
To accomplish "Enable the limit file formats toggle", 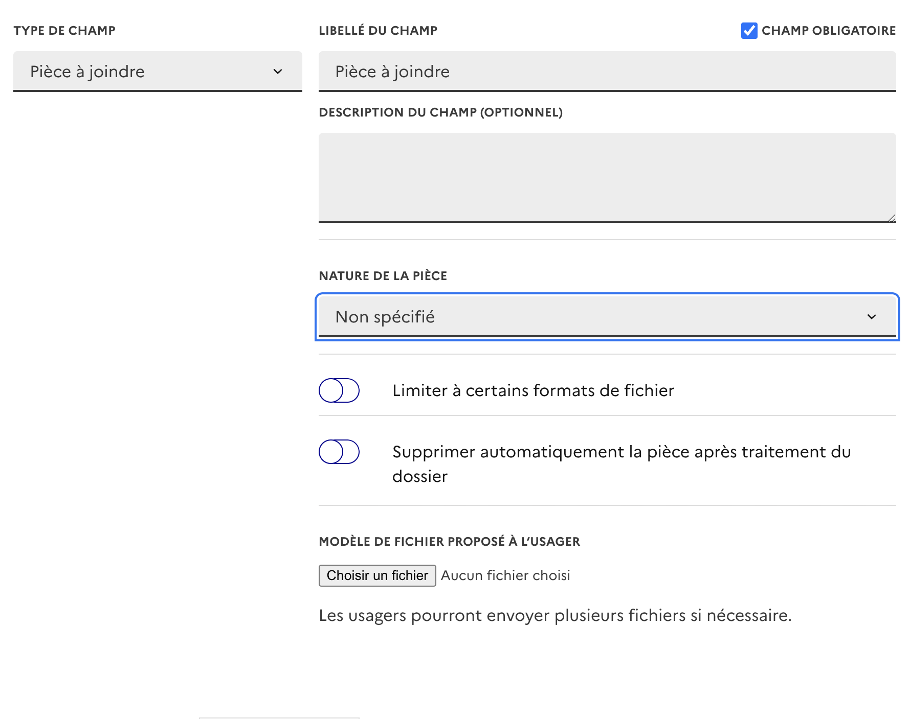I will pos(339,390).
